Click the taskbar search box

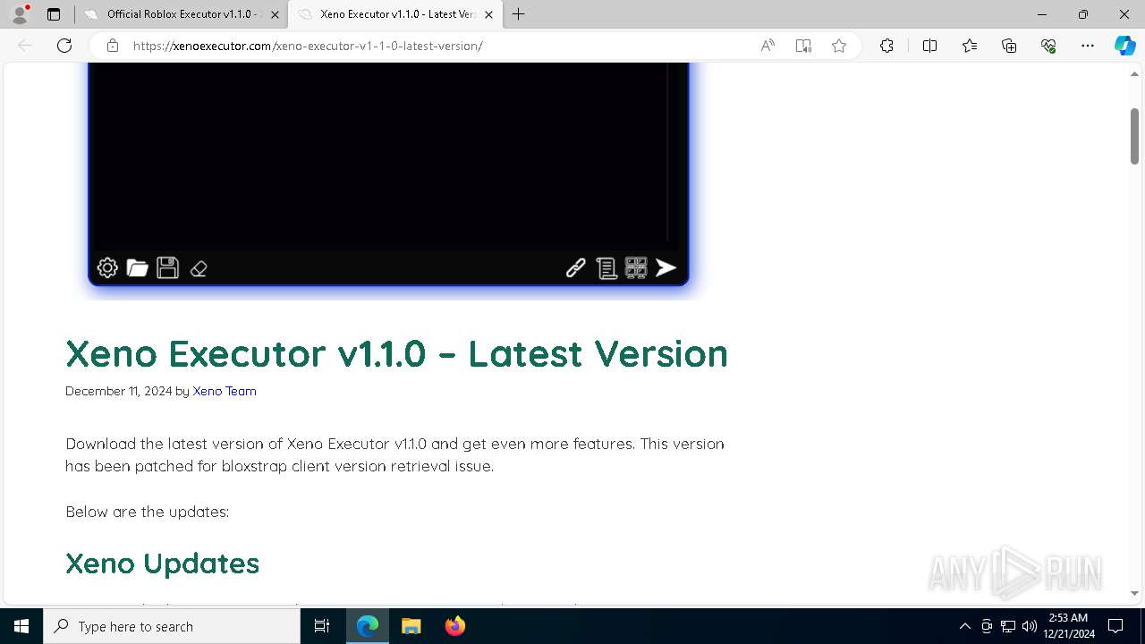[172, 626]
